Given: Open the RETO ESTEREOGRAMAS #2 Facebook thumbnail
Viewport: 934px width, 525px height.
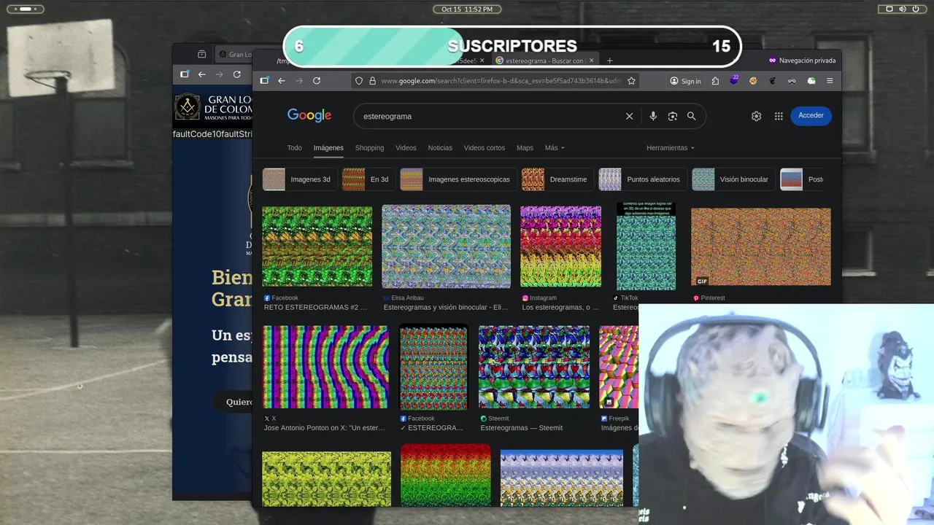Looking at the screenshot, I should (317, 246).
